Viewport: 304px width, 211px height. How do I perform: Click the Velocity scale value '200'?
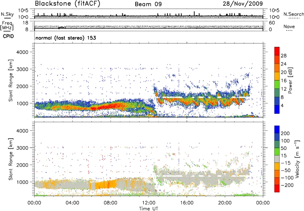coord(285,133)
